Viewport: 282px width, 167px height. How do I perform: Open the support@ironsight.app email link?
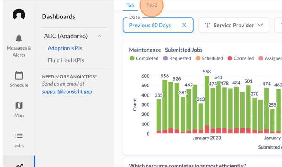(67, 91)
